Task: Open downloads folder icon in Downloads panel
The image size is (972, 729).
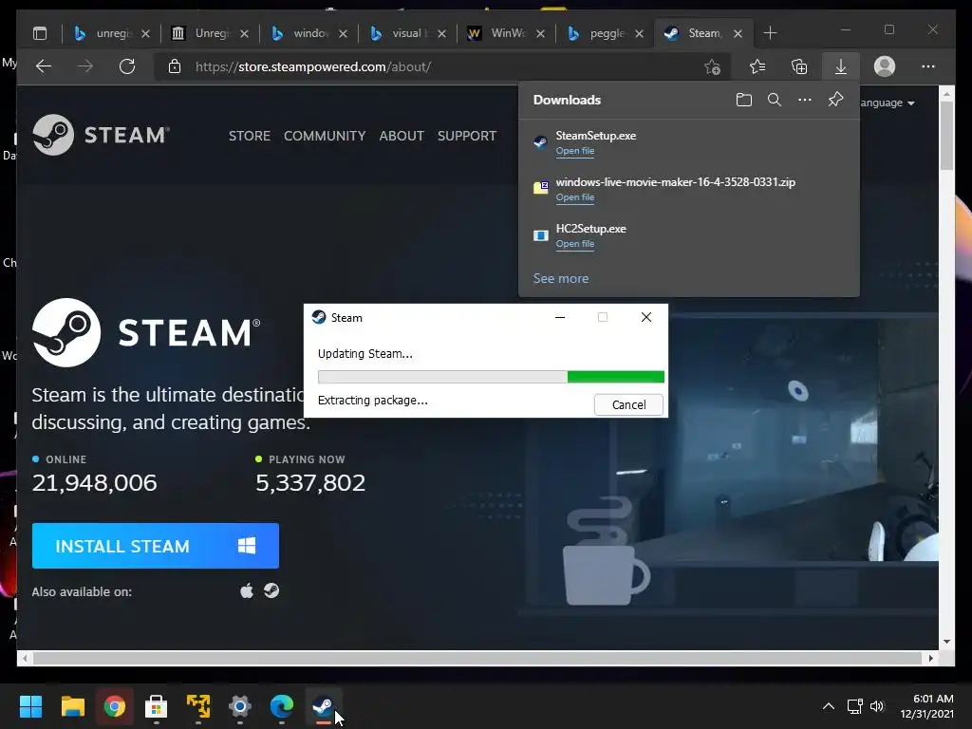Action: [744, 100]
